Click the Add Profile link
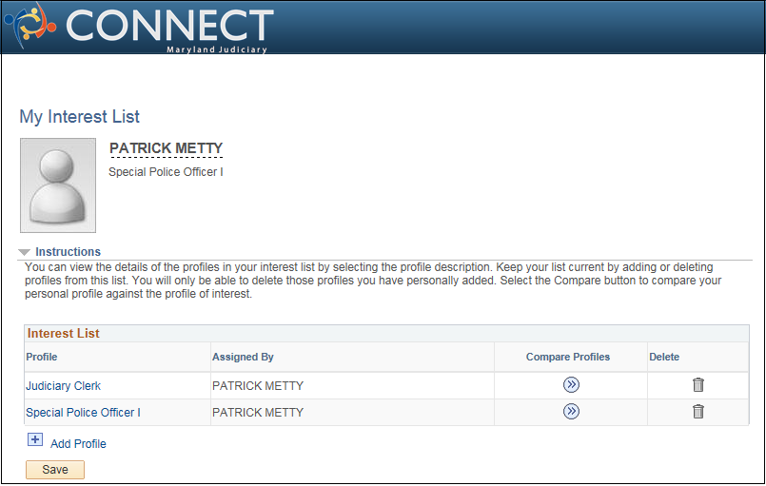The image size is (766, 486). [78, 443]
